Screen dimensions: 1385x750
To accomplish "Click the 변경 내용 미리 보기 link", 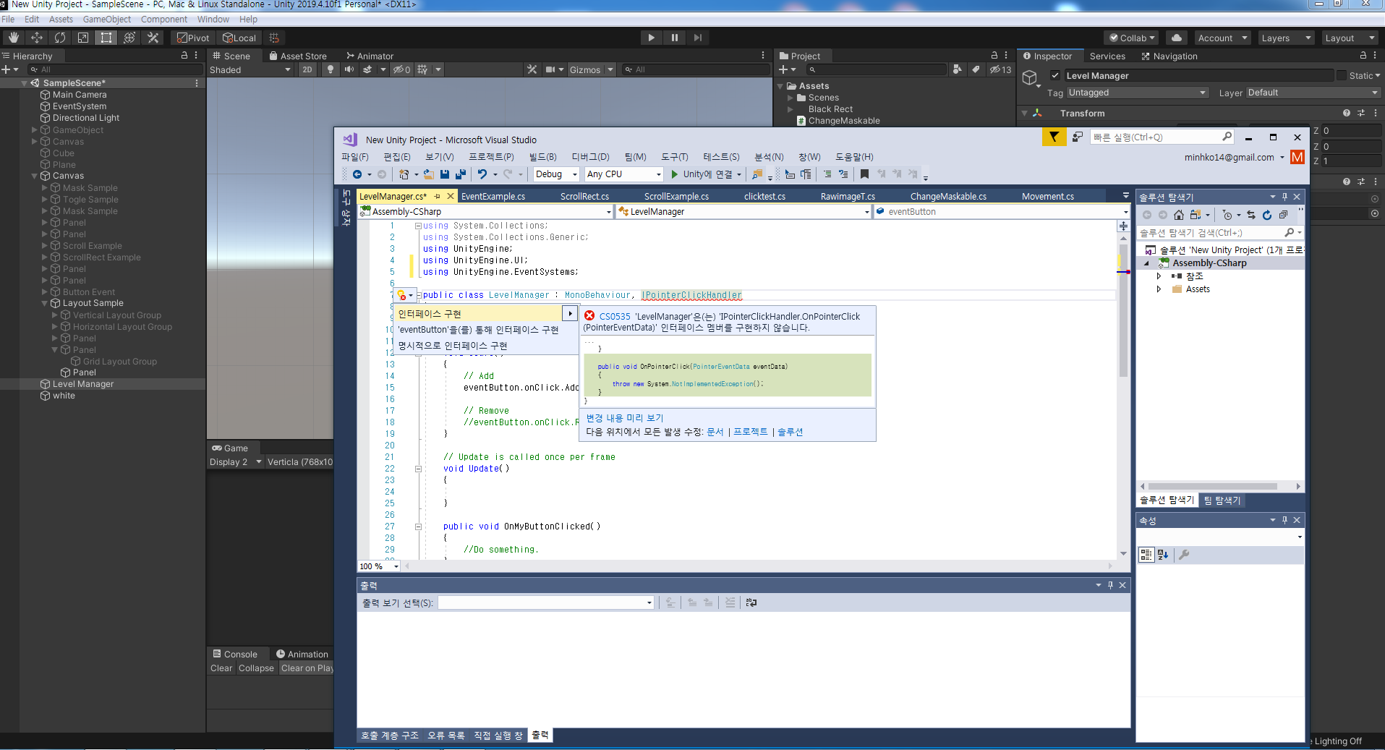I will click(x=624, y=418).
